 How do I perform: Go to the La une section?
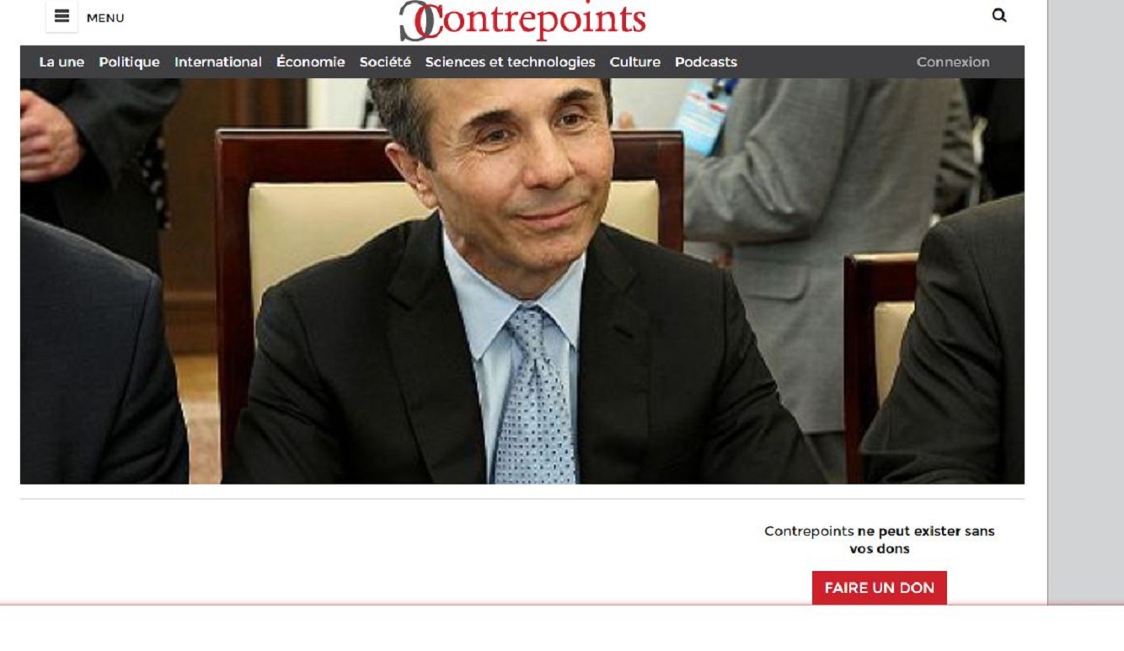(62, 62)
